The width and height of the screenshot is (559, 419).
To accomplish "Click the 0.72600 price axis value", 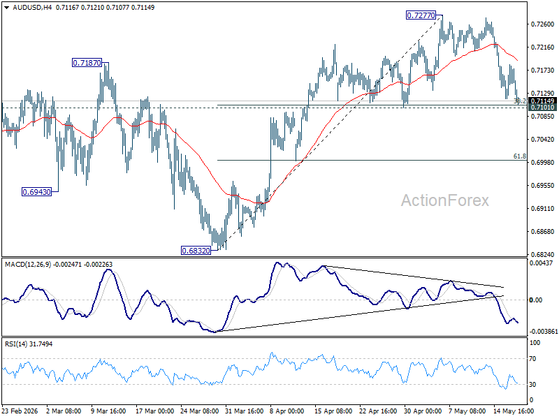I will click(543, 24).
